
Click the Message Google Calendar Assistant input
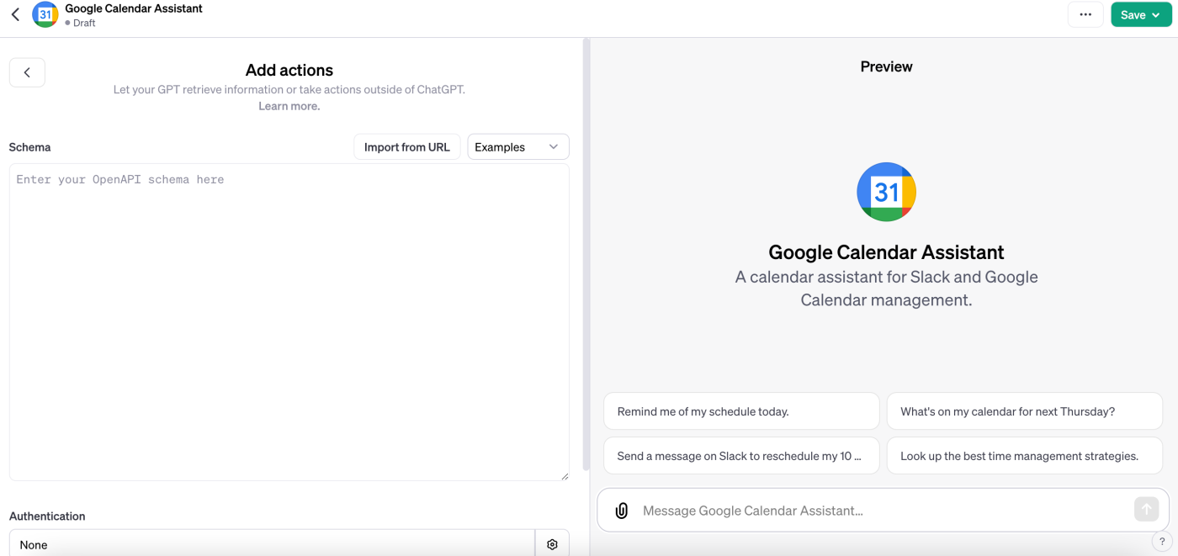coord(883,511)
